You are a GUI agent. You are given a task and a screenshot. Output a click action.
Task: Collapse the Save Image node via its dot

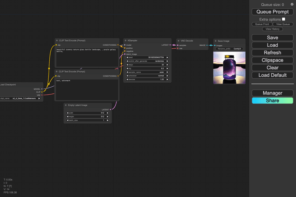(x=215, y=41)
